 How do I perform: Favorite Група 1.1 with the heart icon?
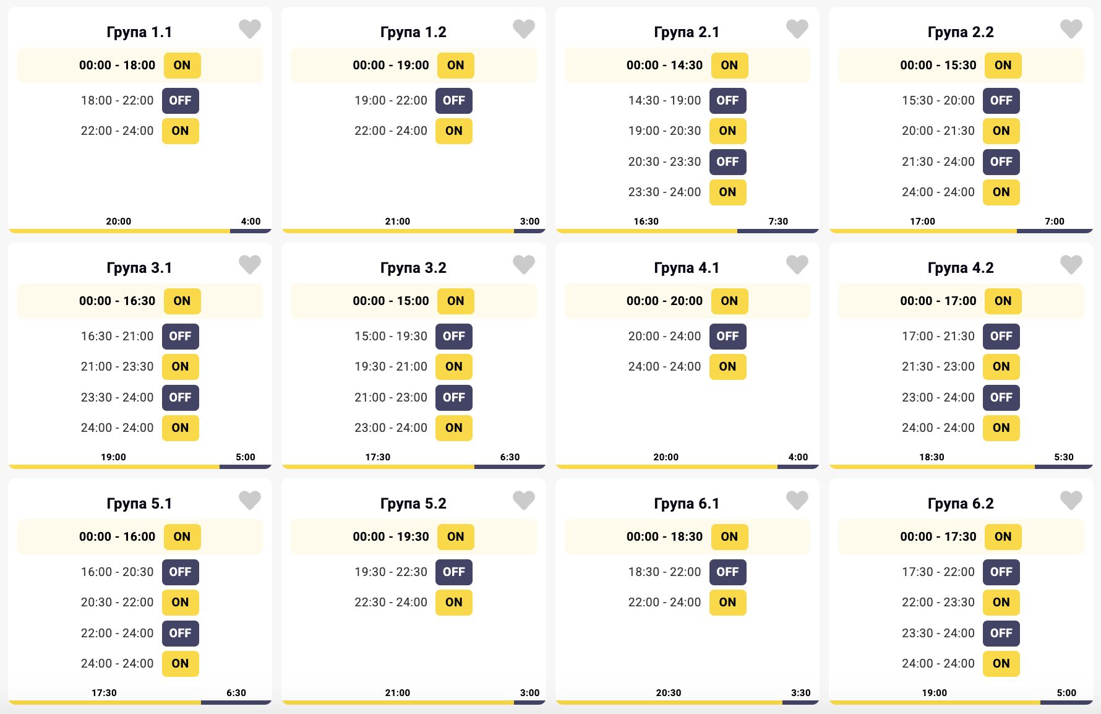click(250, 28)
